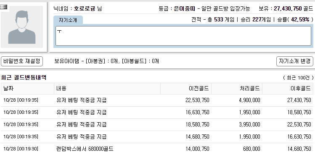Click the 10/28 [00:19:30] date cell
This screenshot has height=155, width=315.
(21, 149)
